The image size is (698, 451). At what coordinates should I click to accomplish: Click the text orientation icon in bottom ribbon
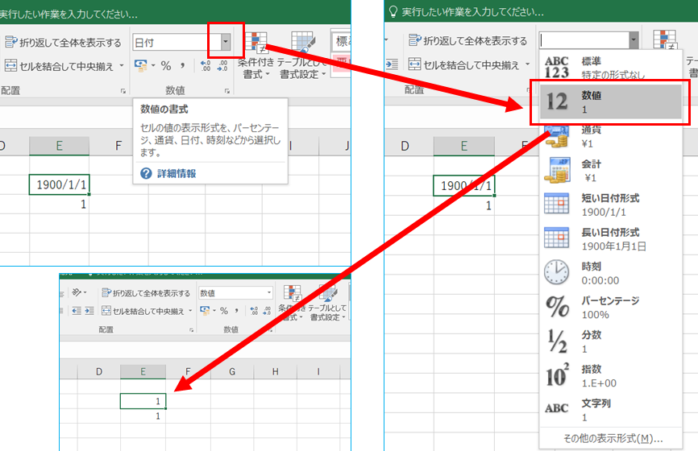point(79,293)
